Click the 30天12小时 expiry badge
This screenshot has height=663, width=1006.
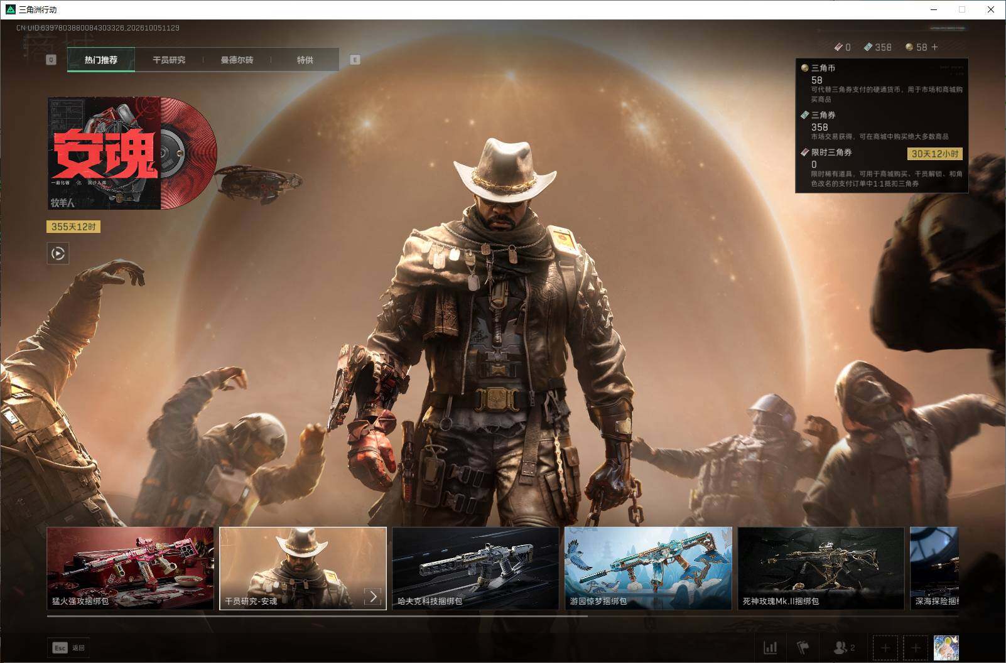coord(935,154)
